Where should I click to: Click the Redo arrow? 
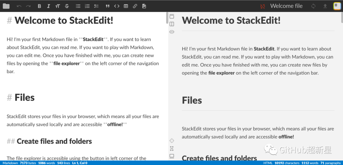point(28,6)
